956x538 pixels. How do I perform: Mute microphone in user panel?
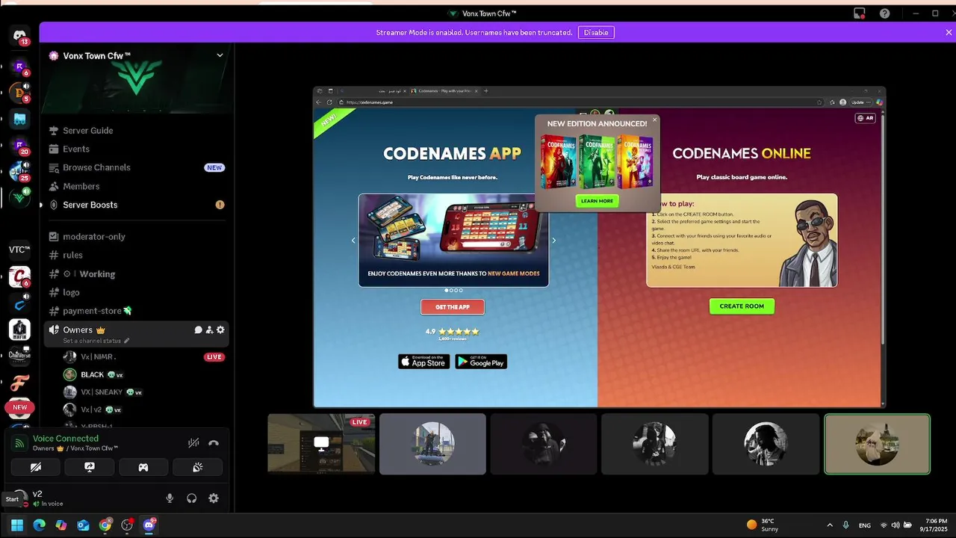pos(170,498)
